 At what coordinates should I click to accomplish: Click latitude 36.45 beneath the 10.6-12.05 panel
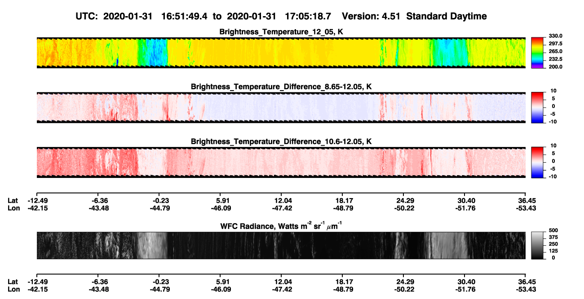526,200
